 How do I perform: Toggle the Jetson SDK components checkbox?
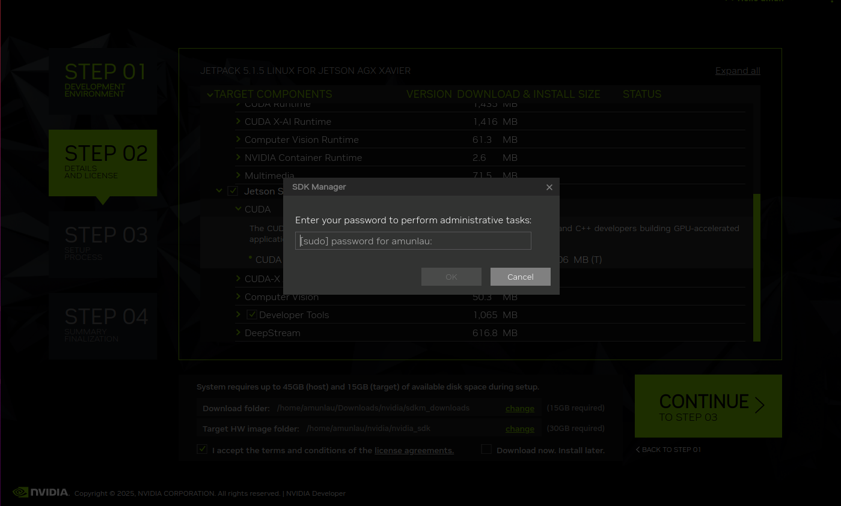(233, 191)
